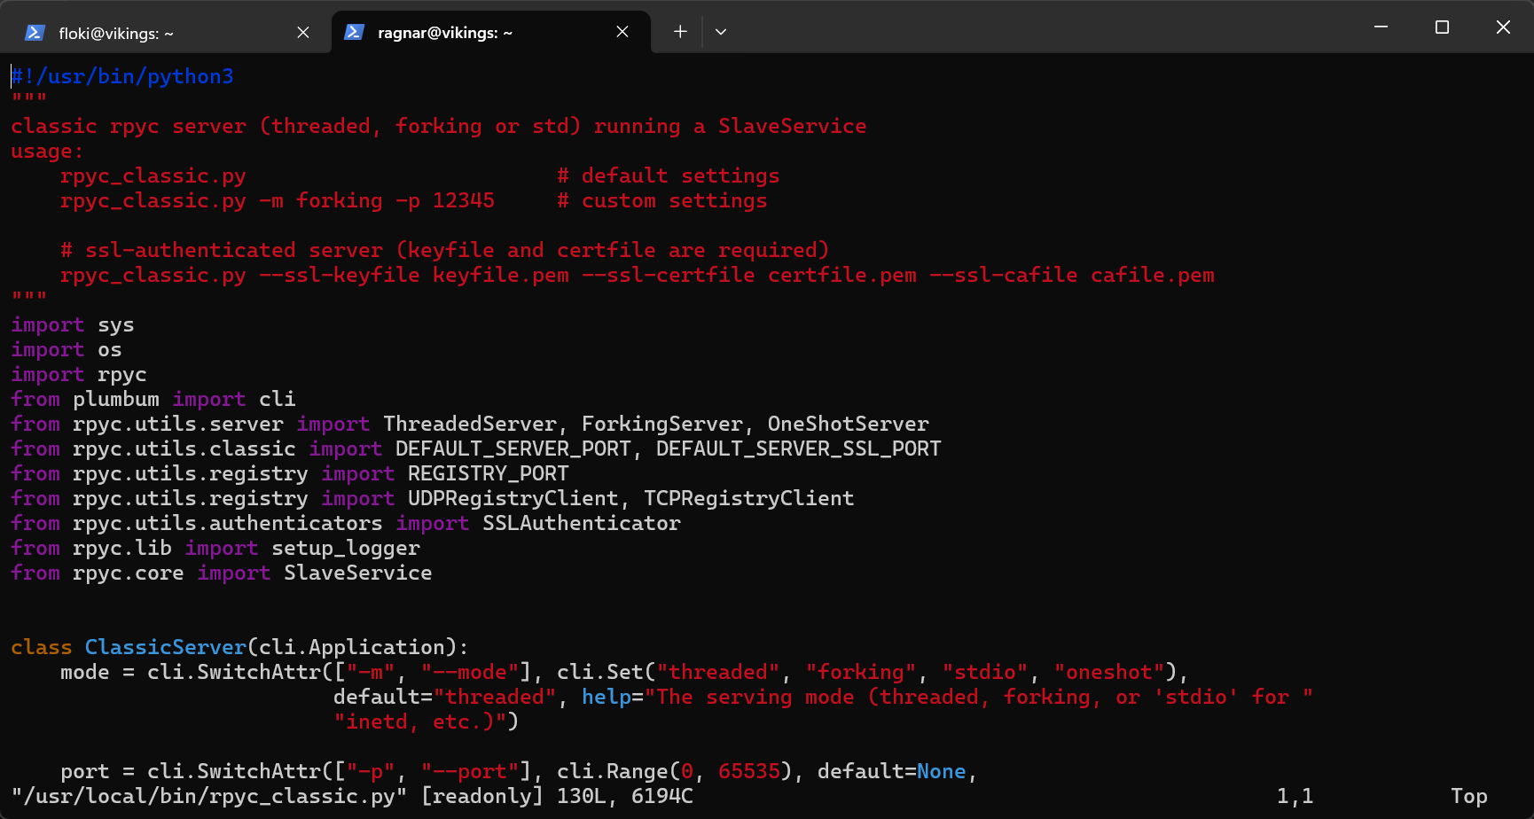Close the terminal window

(1503, 27)
